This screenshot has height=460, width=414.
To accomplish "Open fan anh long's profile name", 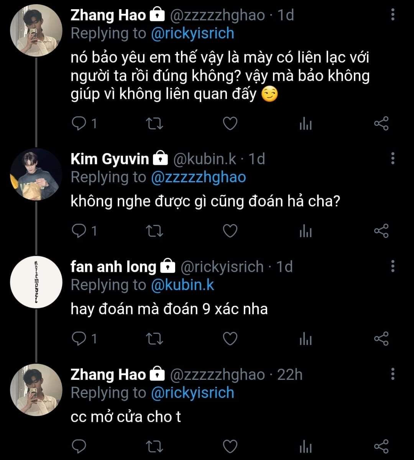I will click(x=113, y=267).
